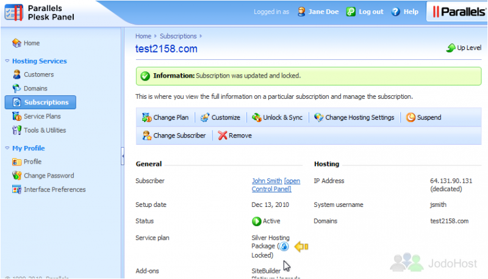
Task: Click the Parallels Plesk Panel logo
Action: (40, 13)
